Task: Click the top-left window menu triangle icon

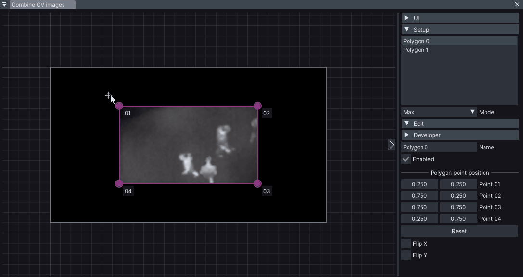Action: click(x=4, y=4)
